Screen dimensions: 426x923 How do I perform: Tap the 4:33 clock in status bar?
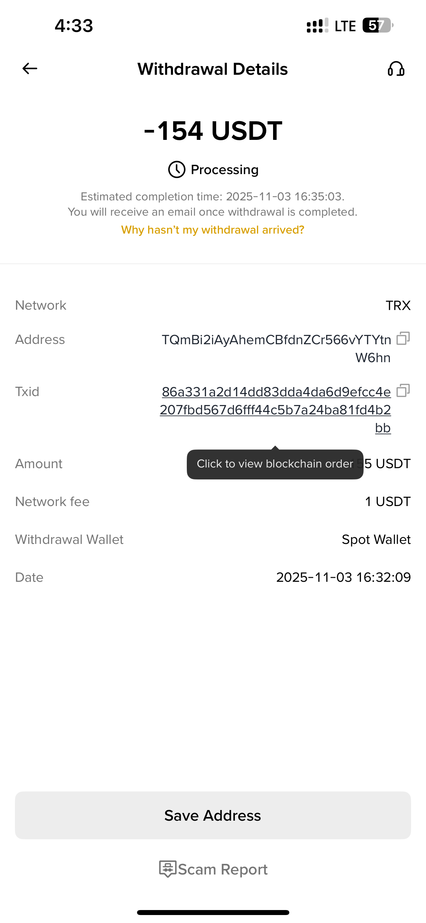(74, 26)
